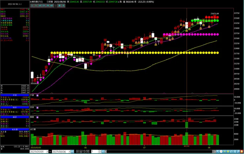Select the 1-minute timeframe button
244x154 pixels.
[32, 6]
